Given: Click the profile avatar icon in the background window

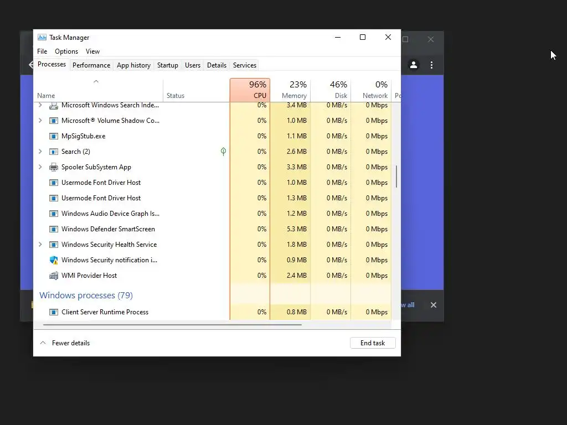Looking at the screenshot, I should 414,65.
